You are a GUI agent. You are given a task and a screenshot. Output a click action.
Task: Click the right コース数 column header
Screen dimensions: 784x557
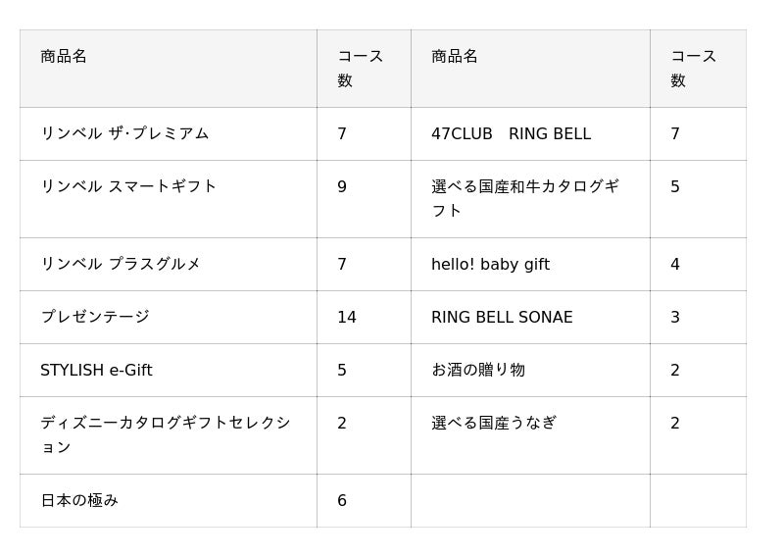(693, 68)
